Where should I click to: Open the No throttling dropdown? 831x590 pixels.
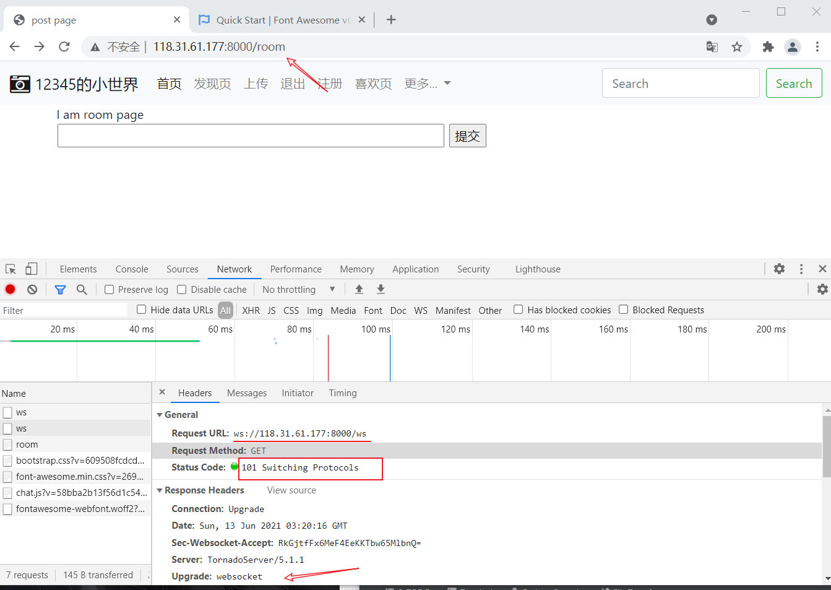(x=298, y=289)
